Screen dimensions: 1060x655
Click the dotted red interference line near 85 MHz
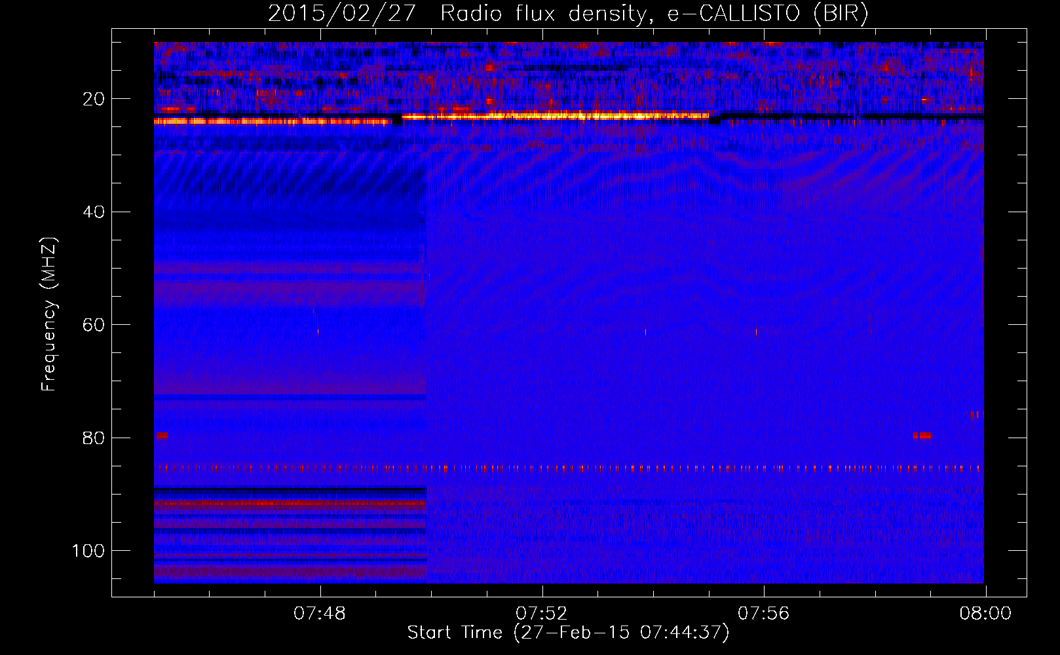[x=569, y=468]
